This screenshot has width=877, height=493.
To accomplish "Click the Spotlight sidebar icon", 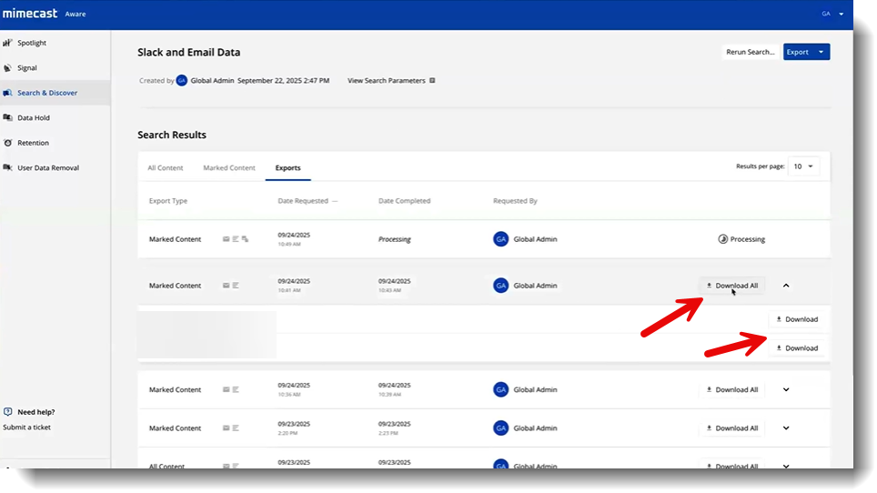I will [8, 43].
